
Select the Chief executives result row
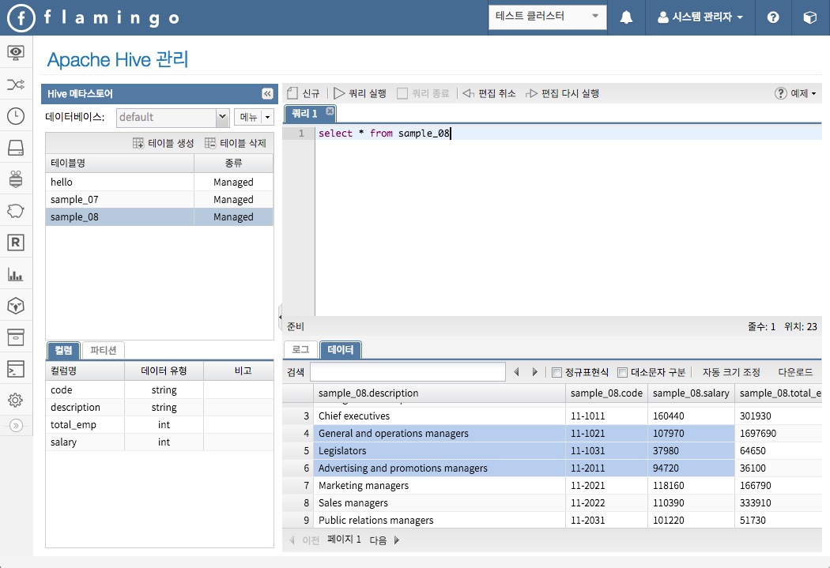coord(552,416)
